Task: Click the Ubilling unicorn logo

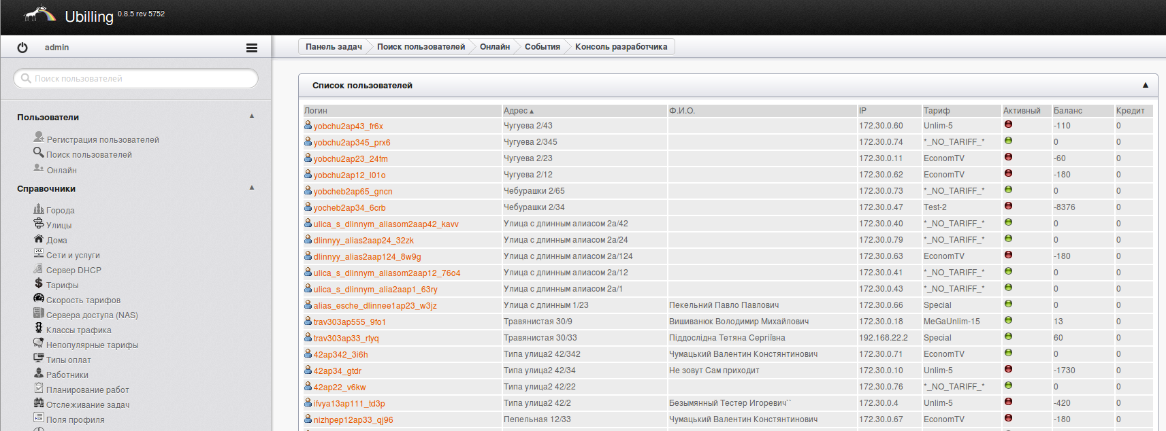Action: (40, 14)
